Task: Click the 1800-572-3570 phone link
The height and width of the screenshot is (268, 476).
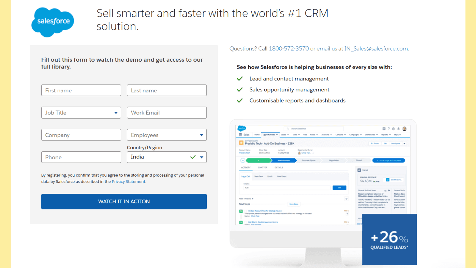Action: coord(289,49)
